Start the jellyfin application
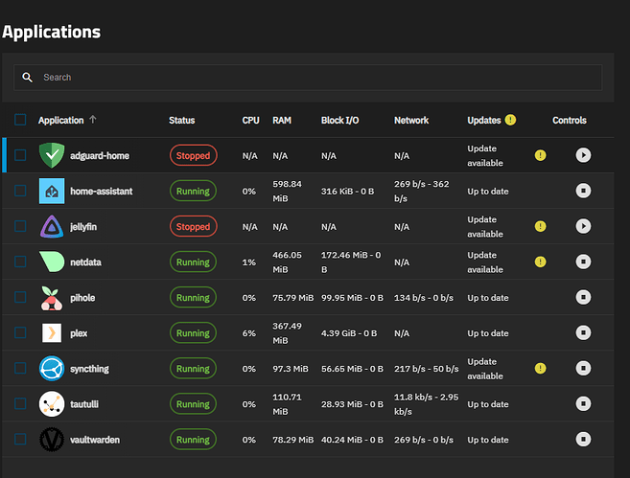630x478 pixels. tap(583, 226)
